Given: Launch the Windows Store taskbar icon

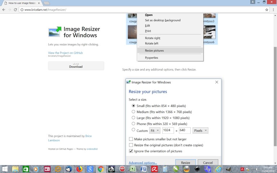Looking at the screenshot, I should coord(26,169).
